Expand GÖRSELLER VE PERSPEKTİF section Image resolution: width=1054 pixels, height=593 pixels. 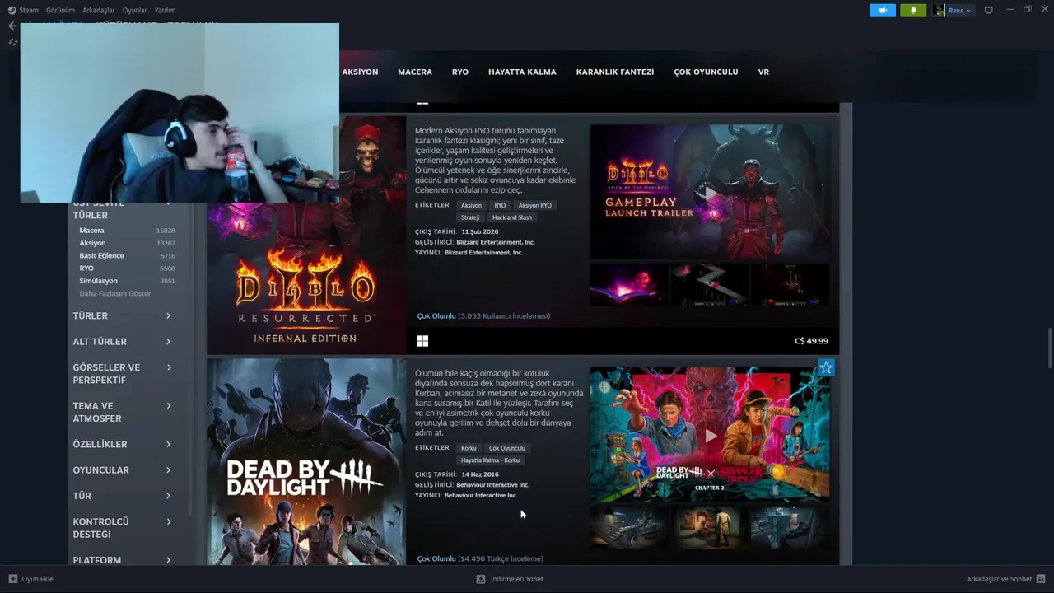point(122,374)
